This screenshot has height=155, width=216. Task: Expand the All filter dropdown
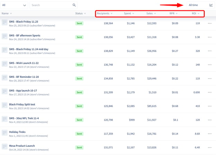coord(14,5)
